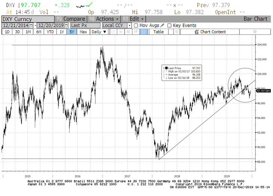This screenshot has height=196, width=273.
Task: Switch to the 1Y time range
Action: [61, 32]
